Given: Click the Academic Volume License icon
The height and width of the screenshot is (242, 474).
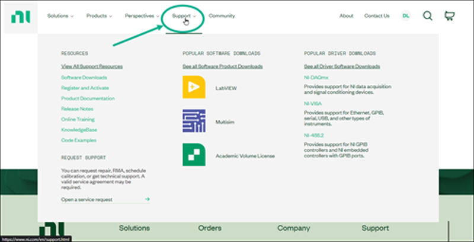Looking at the screenshot, I should 194,155.
